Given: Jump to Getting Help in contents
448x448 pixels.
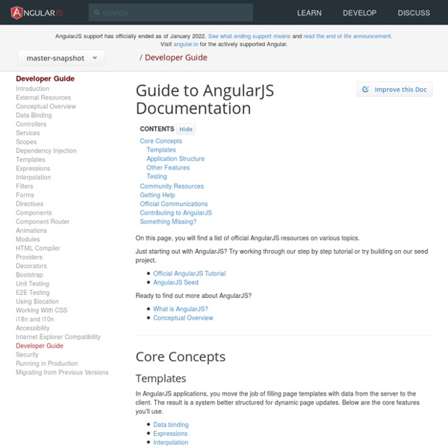Looking at the screenshot, I should 158,195.
